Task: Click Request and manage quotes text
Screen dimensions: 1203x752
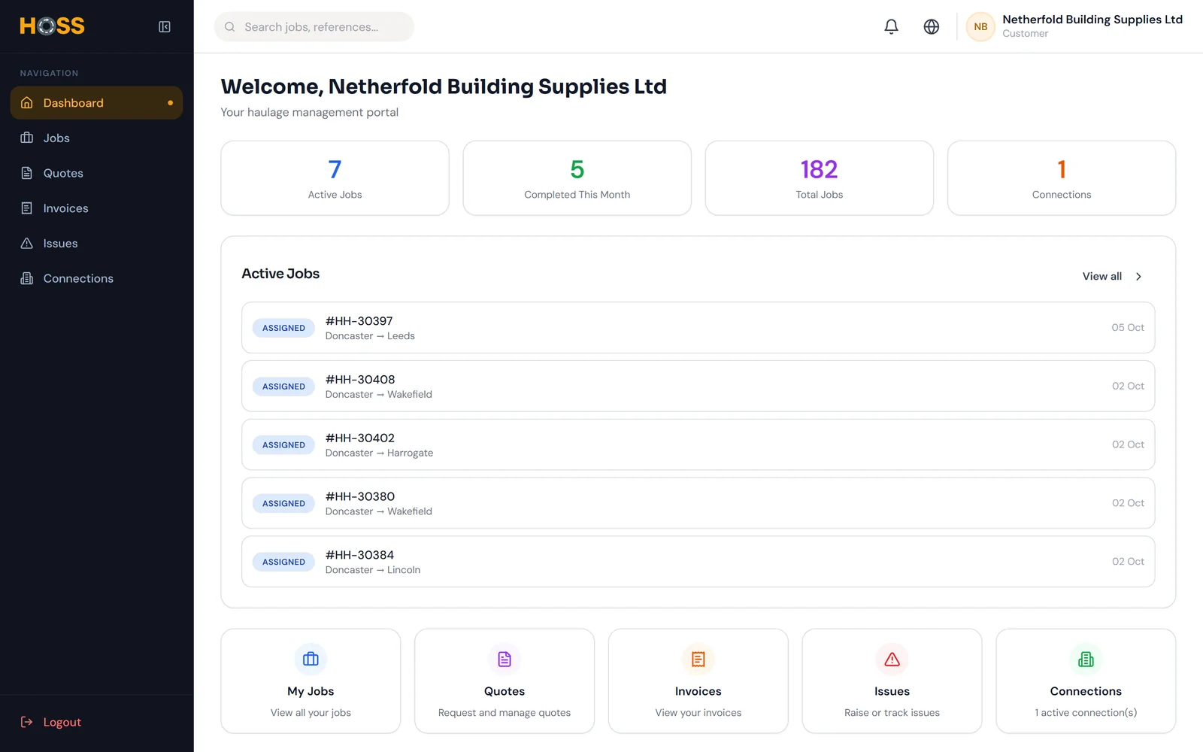Action: (x=505, y=713)
